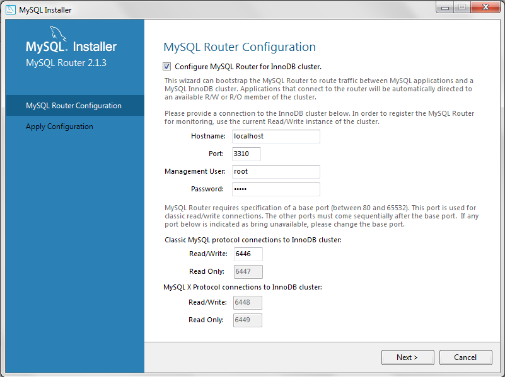Screen dimensions: 505x377
Task: Click the MySQL Router 2.1.3 version label
Action: (x=66, y=63)
